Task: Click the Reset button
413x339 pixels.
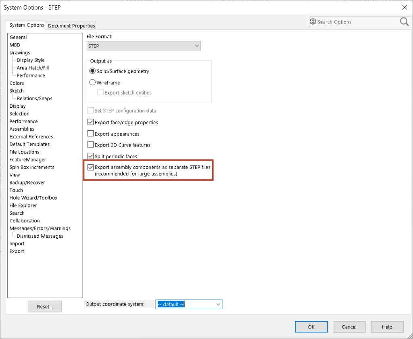Action: [45, 306]
